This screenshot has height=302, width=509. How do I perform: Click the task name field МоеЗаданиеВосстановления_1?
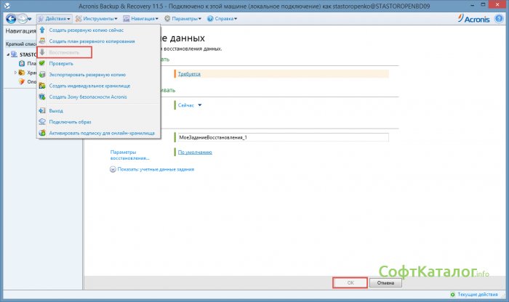(281, 137)
